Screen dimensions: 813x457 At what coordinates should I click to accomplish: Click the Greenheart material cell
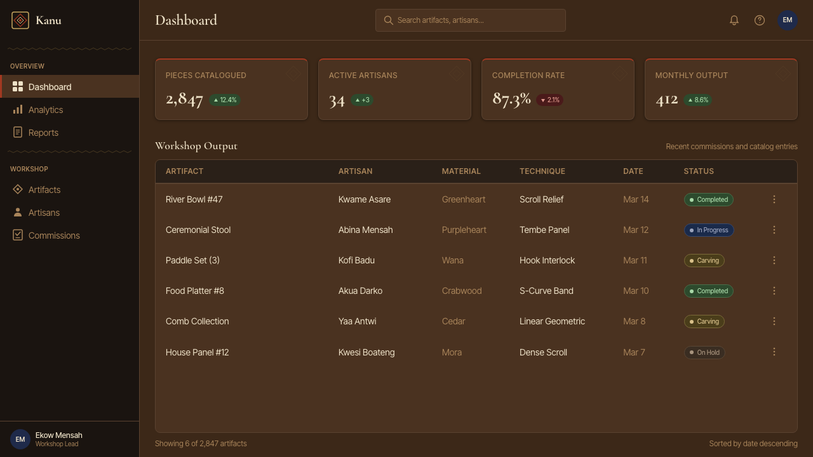tap(464, 199)
